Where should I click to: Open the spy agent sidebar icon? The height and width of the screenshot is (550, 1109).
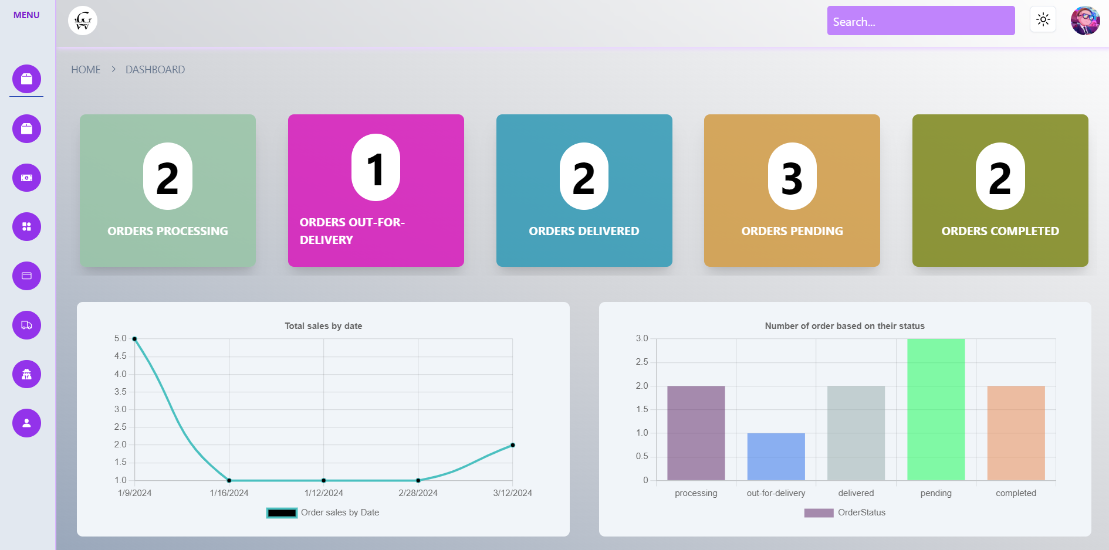pyautogui.click(x=26, y=374)
